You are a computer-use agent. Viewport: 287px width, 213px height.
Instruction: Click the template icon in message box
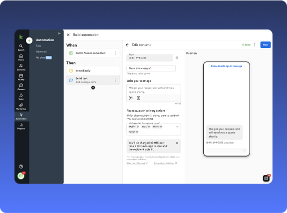pos(138,98)
